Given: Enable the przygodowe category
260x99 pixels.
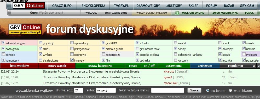Looking at the screenshot, I should [x=72, y=48].
